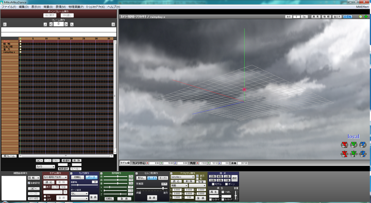Open the timeline range selection dropdown
371x203 pixels.
pos(45,167)
